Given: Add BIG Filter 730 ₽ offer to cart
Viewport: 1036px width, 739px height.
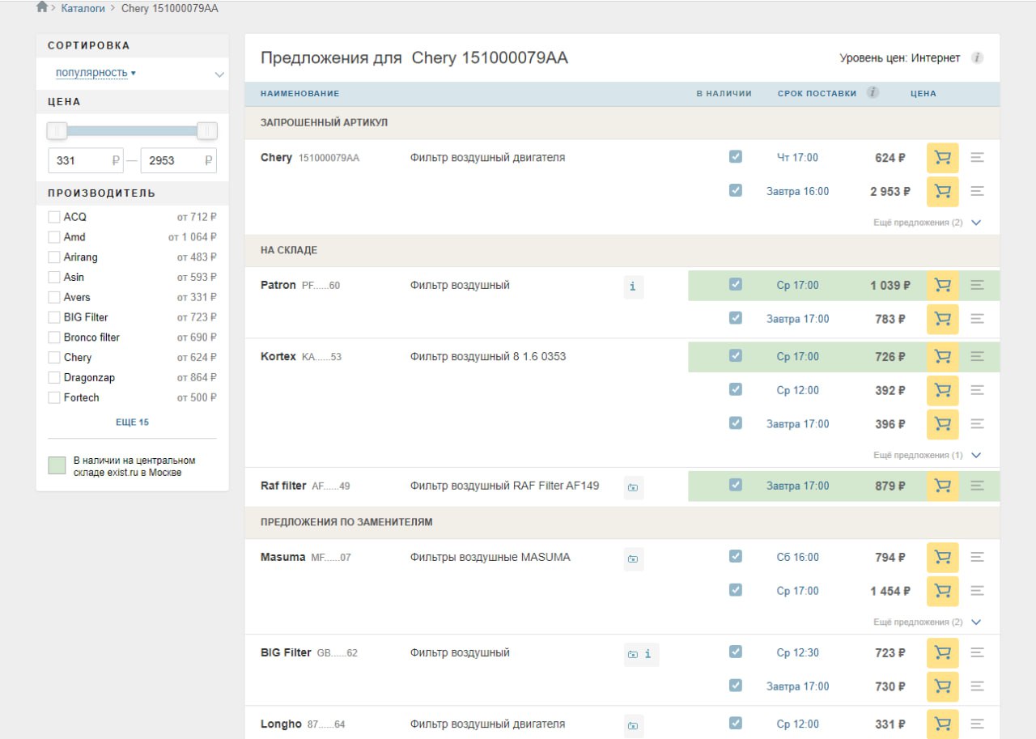Looking at the screenshot, I should (942, 686).
